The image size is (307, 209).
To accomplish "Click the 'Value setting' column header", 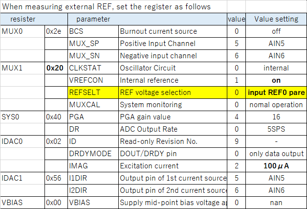I will click(276, 19).
